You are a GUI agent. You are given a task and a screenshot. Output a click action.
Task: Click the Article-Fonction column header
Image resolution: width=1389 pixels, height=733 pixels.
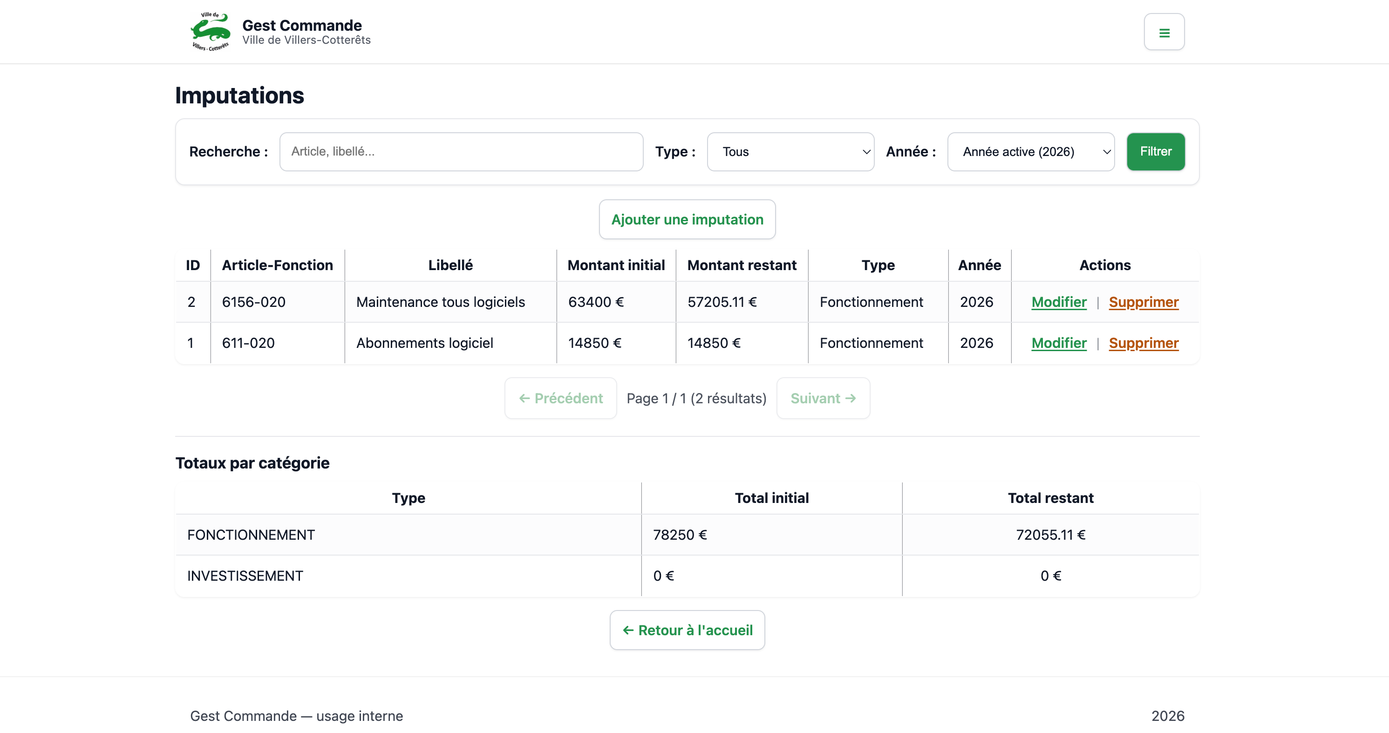[277, 265]
